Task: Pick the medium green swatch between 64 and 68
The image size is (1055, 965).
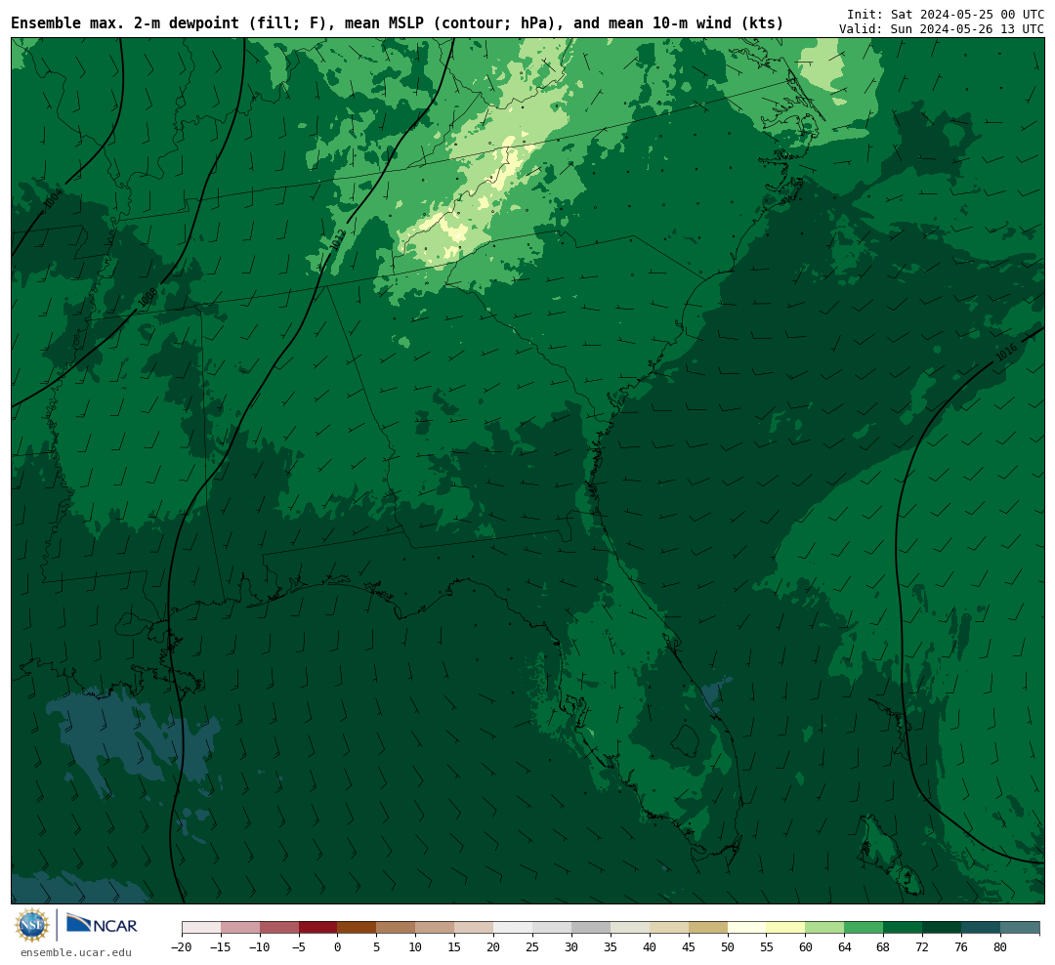Action: click(x=864, y=928)
